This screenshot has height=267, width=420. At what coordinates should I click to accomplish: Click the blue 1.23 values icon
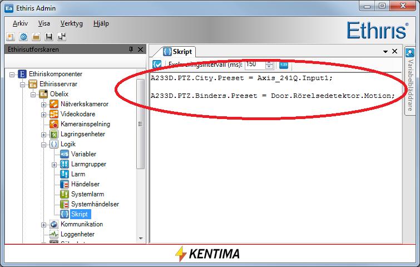click(x=284, y=65)
